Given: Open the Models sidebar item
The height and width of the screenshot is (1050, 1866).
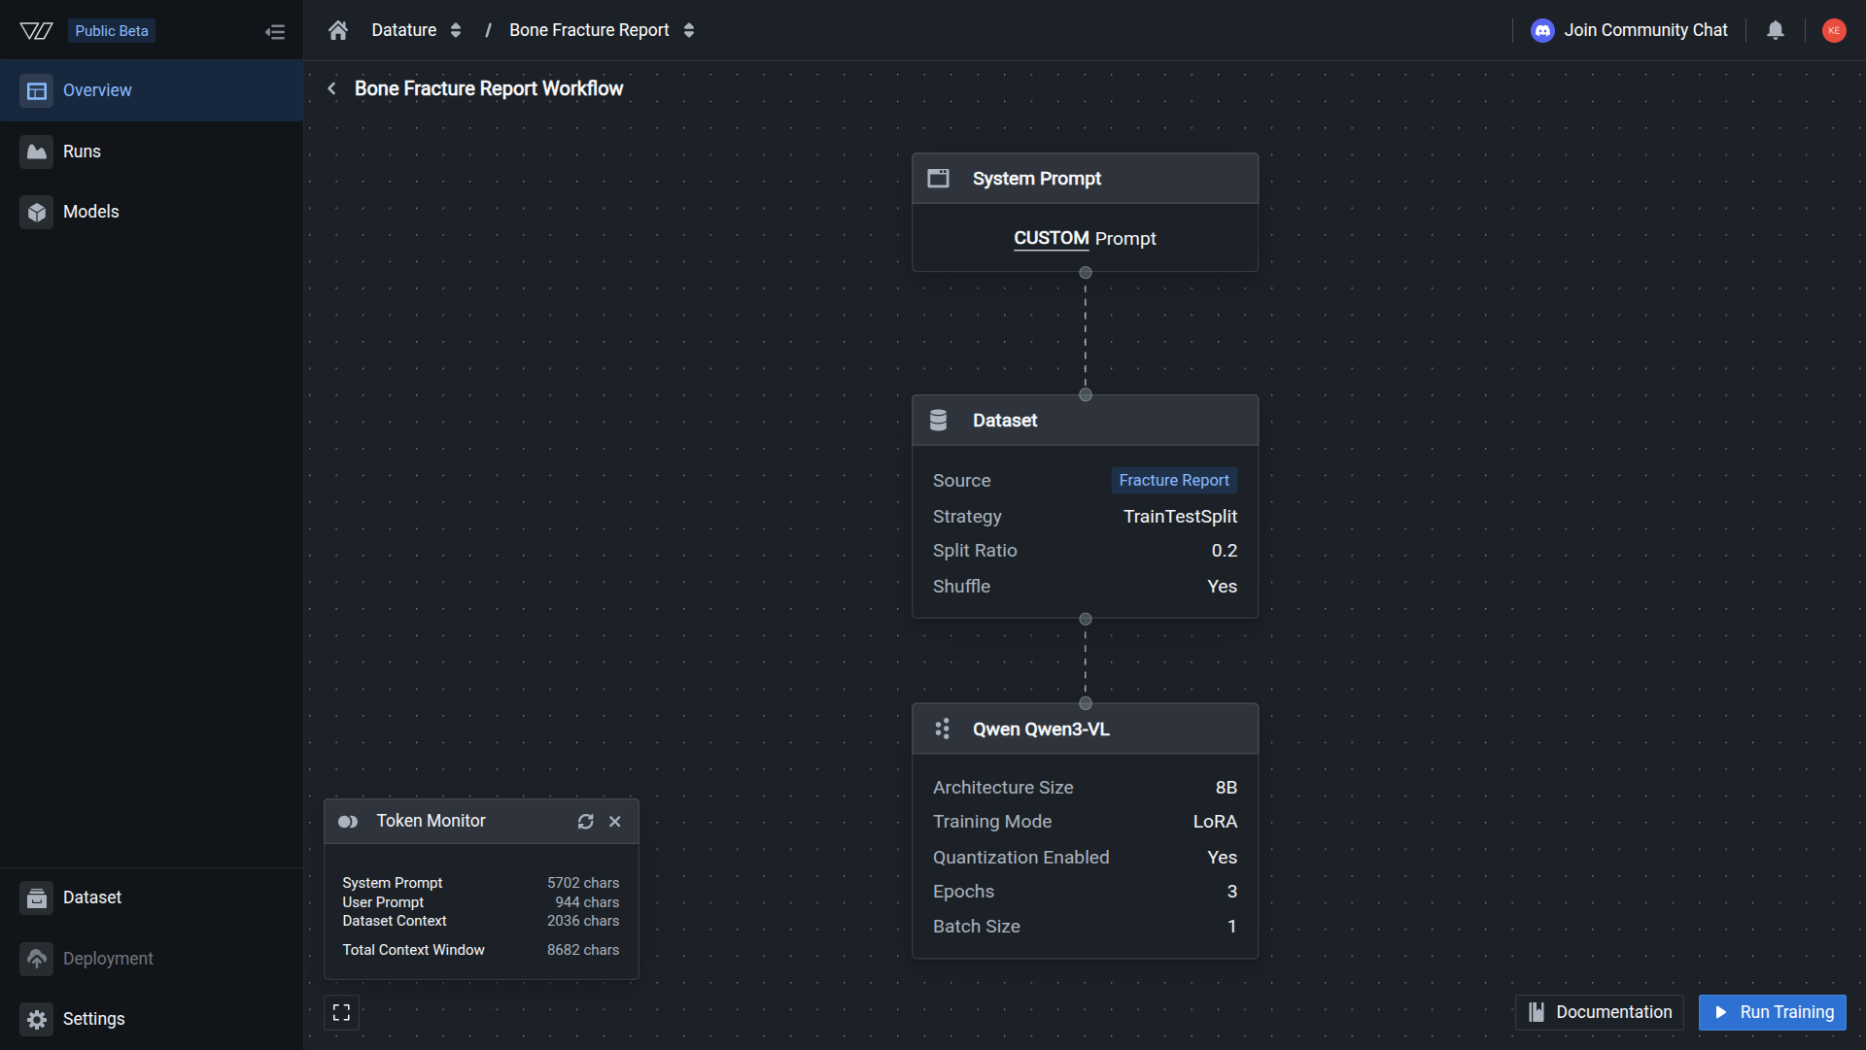Looking at the screenshot, I should coord(152,212).
